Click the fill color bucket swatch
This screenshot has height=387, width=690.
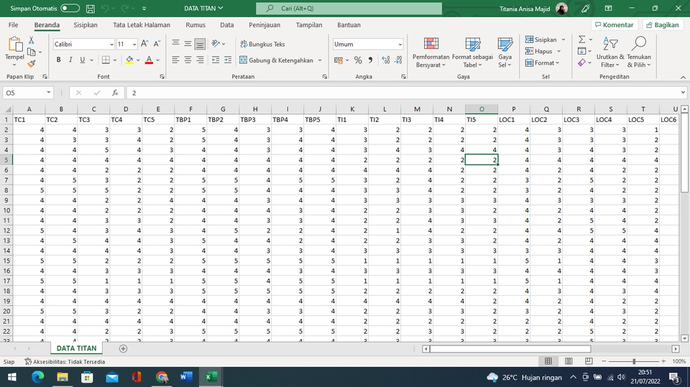click(x=129, y=60)
